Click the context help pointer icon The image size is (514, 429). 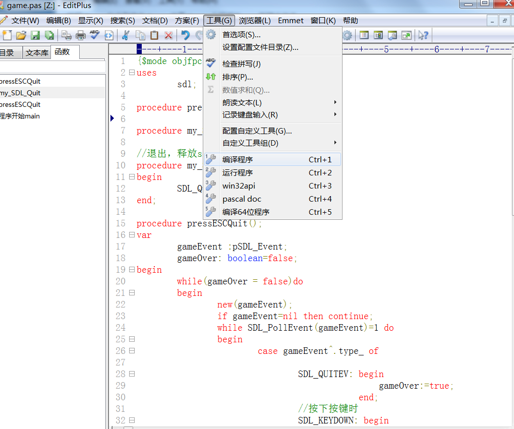[423, 35]
